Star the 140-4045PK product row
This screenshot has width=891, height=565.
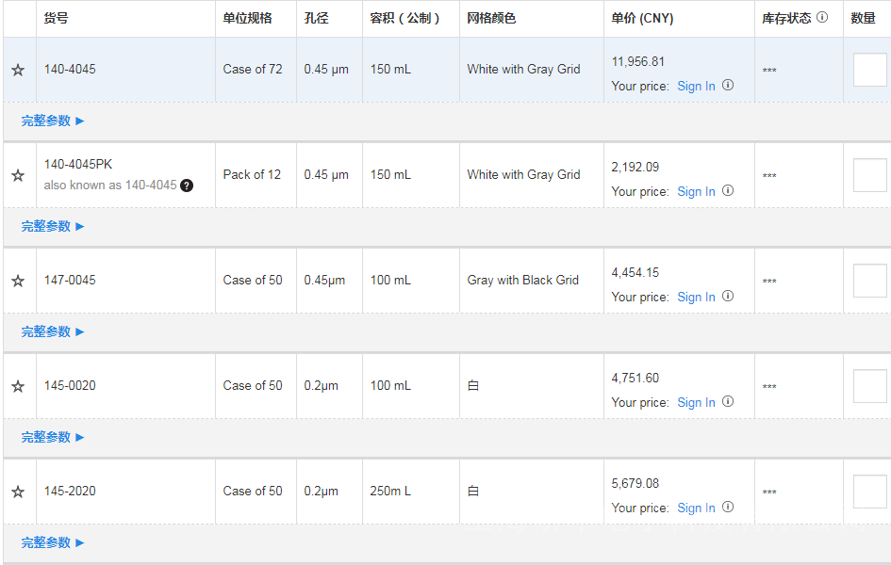tap(18, 175)
